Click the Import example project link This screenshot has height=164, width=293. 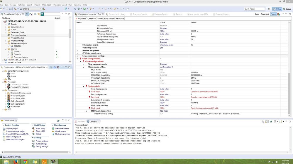pos(16,131)
